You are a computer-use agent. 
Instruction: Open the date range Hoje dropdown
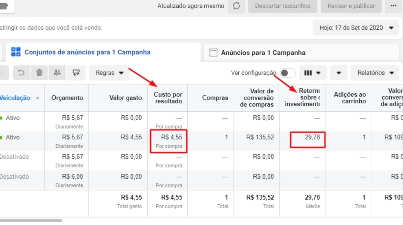click(356, 28)
